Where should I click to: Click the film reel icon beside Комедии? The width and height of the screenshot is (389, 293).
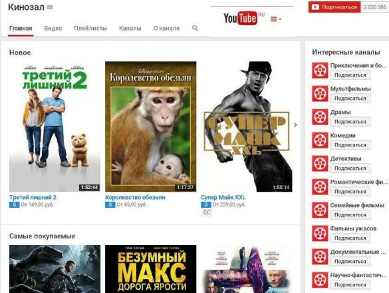click(320, 140)
